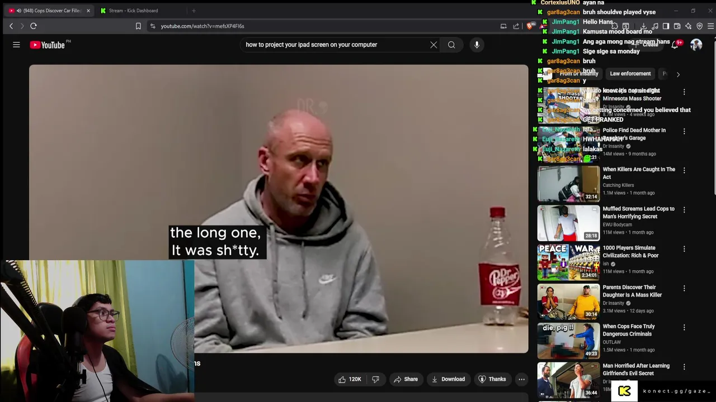Select the From Dr Insanity filter chip

click(578, 74)
